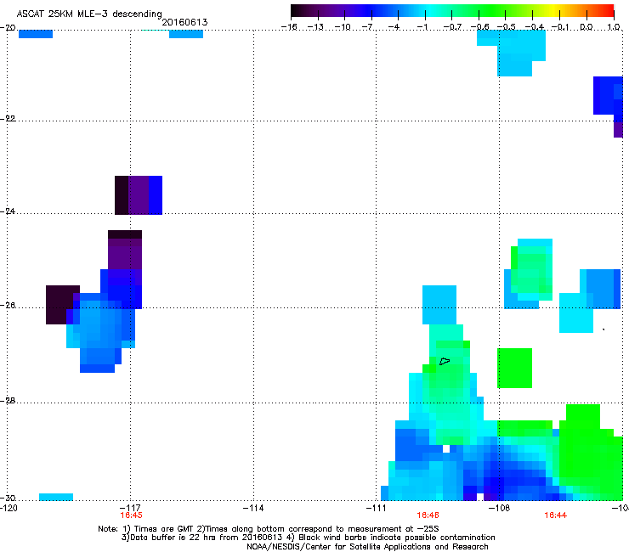The width and height of the screenshot is (629, 552).
Task: Click the '-26' latitude axis label
Action: 8,305
